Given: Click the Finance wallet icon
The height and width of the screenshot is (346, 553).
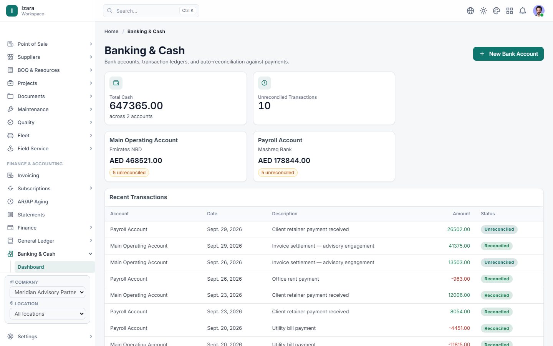Looking at the screenshot, I should point(10,228).
